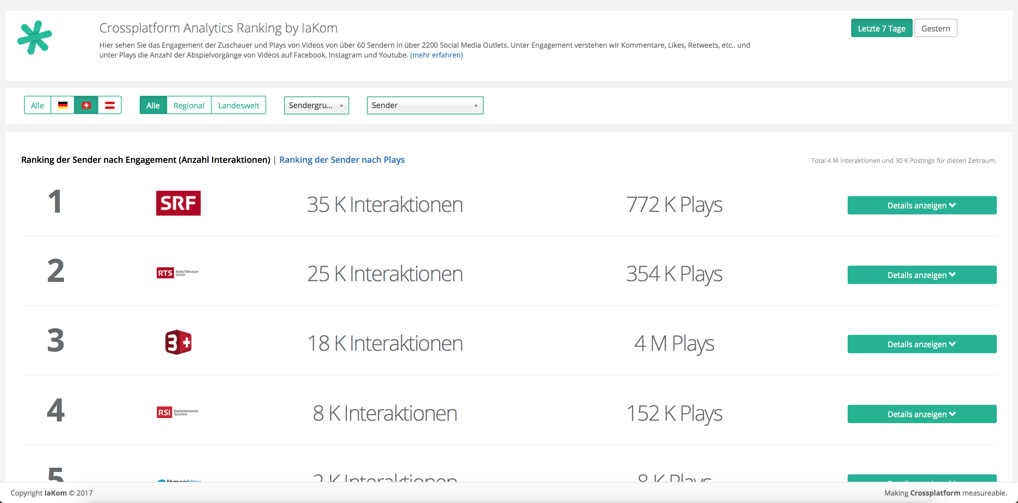The height and width of the screenshot is (503, 1018).
Task: Switch period to Letzte 7 Tage
Action: [882, 28]
